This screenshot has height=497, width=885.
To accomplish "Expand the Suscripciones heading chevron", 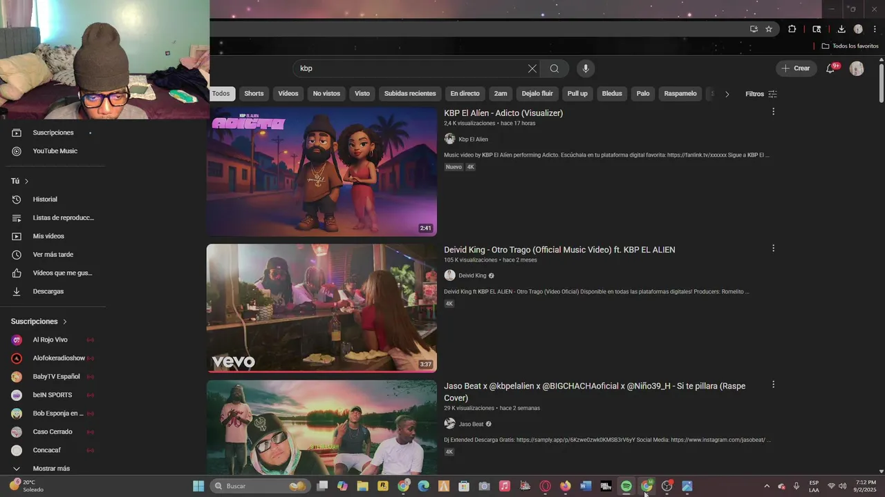I will coord(65,322).
